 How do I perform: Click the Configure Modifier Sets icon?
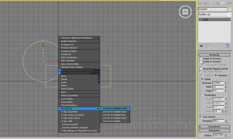coord(227,46)
